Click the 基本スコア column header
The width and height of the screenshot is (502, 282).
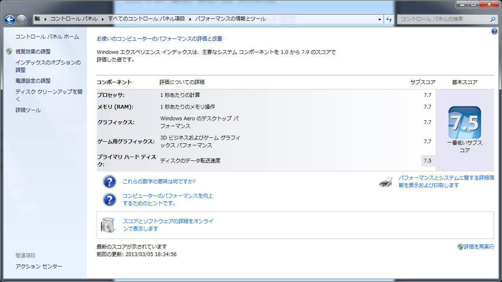tap(465, 82)
